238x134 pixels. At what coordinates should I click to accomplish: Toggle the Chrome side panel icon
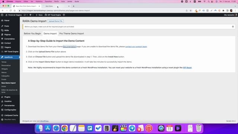pyautogui.click(x=227, y=11)
